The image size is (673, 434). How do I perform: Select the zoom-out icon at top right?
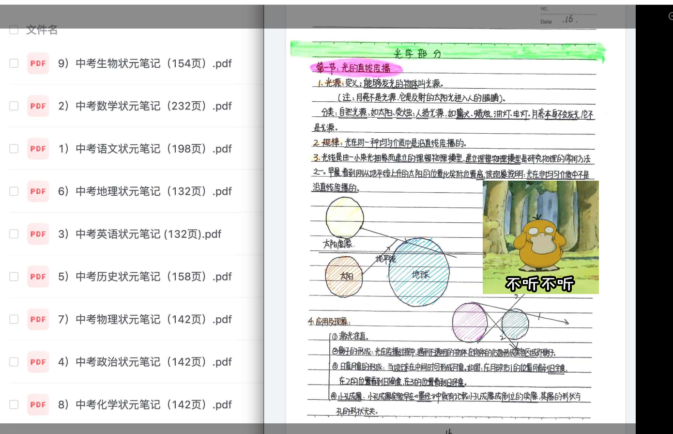671,16
